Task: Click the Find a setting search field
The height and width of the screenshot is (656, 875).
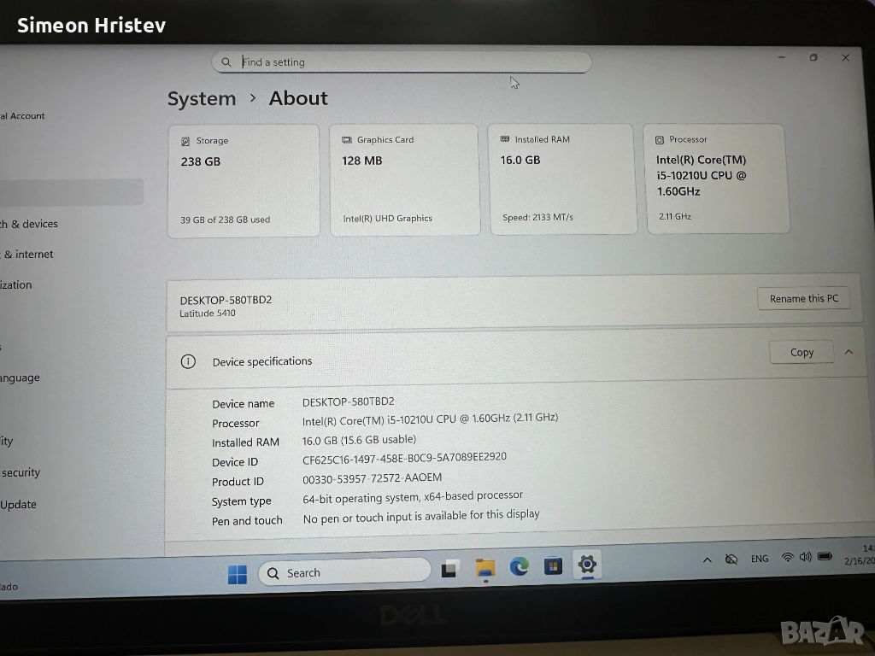Action: pyautogui.click(x=402, y=62)
